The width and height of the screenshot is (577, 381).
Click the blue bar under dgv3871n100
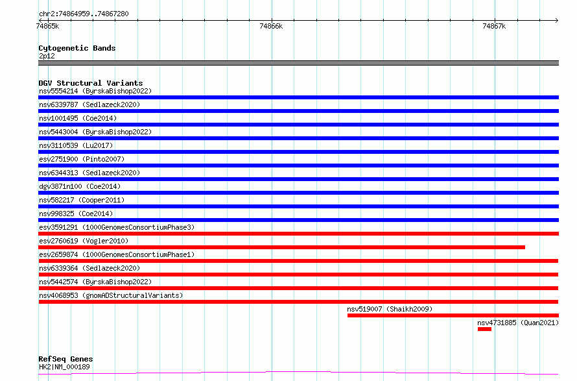tap(298, 193)
